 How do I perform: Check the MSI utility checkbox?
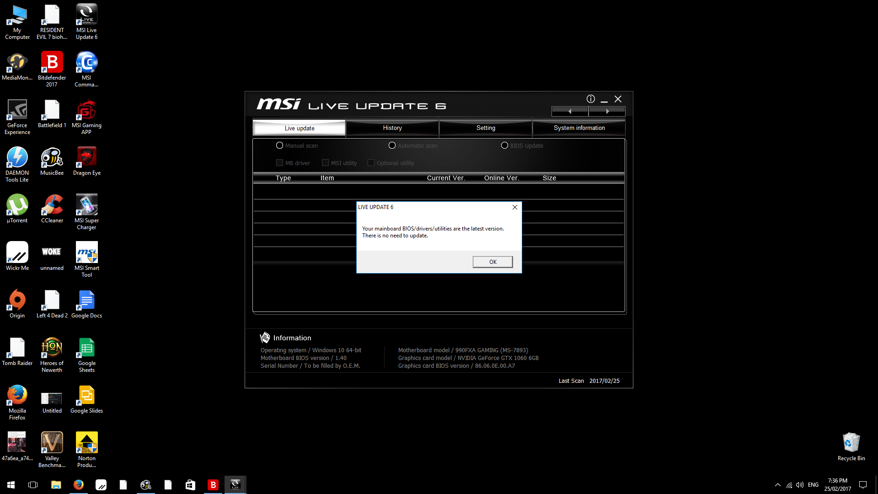[x=325, y=163]
